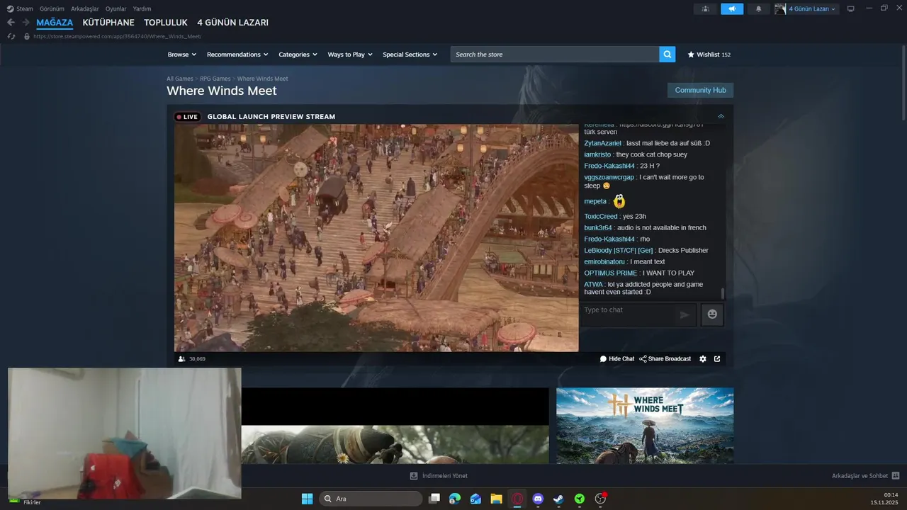The width and height of the screenshot is (907, 510).
Task: Open Outlook from the taskbar
Action: pos(475,499)
